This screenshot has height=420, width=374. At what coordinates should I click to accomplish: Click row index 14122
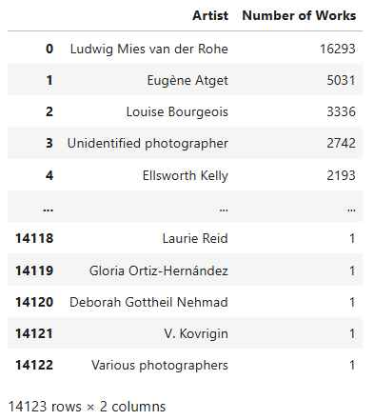click(34, 365)
